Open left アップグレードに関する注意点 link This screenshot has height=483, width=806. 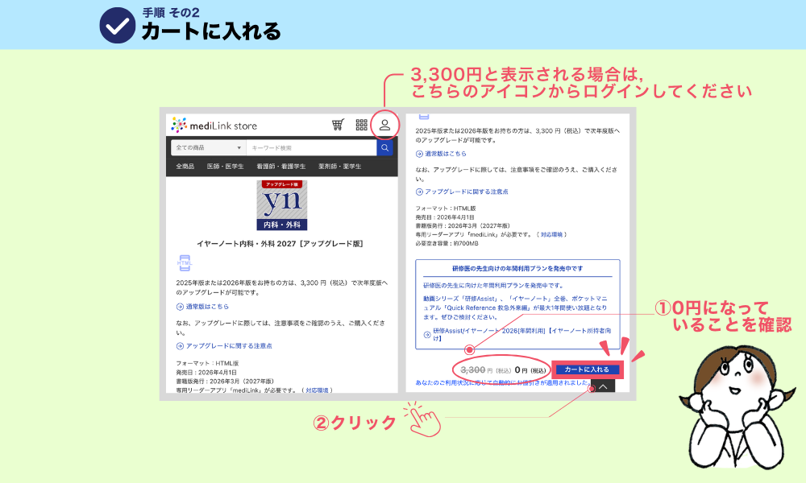pos(228,345)
